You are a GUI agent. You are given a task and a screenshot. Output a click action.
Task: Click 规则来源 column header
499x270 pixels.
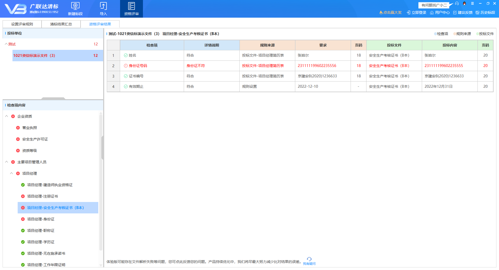pos(267,45)
